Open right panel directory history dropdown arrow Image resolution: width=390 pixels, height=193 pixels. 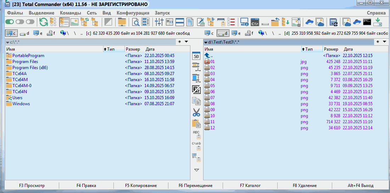[385, 42]
